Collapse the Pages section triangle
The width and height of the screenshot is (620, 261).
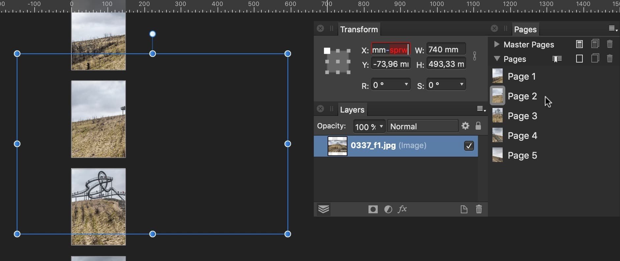pos(497,59)
